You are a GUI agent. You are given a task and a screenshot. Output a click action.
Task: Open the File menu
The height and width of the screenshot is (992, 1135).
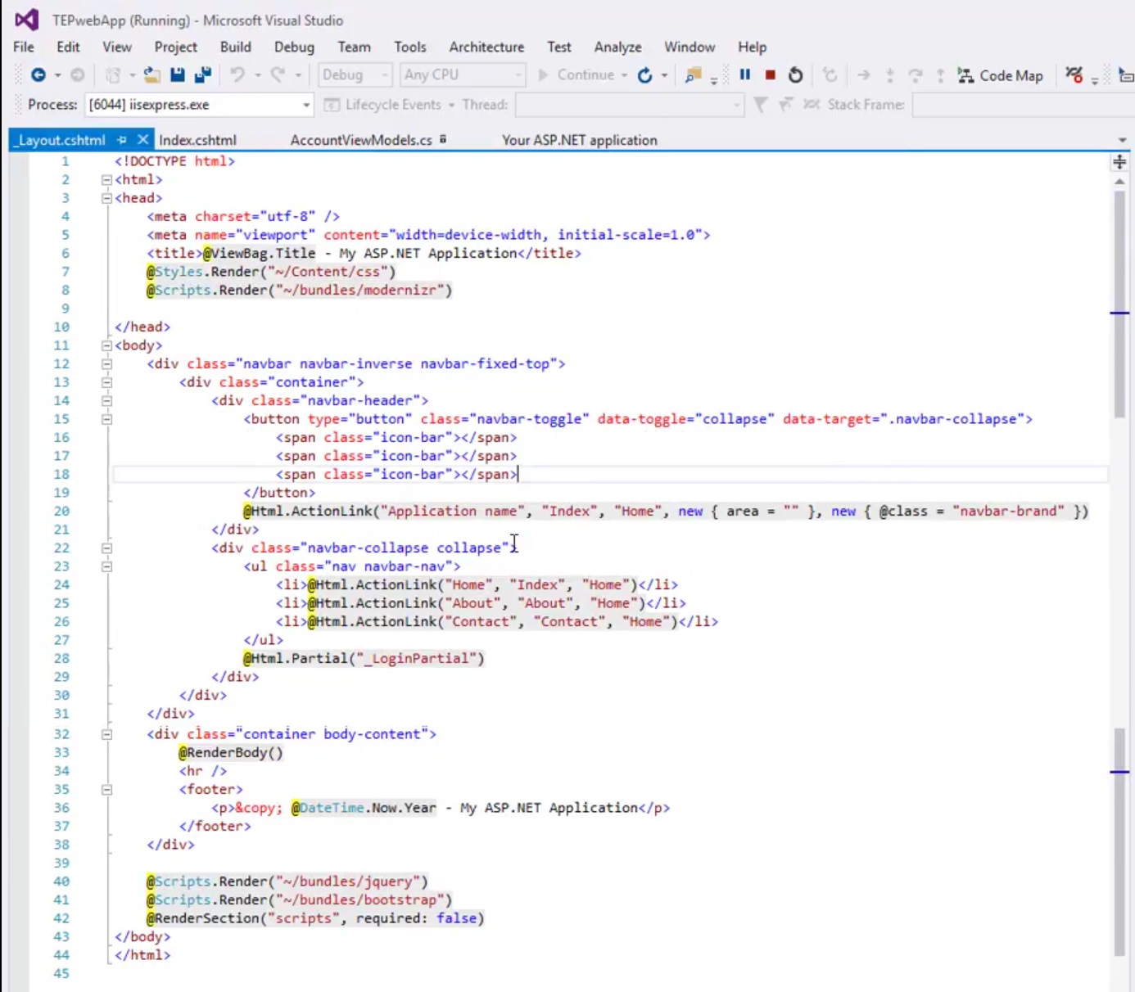tap(24, 47)
